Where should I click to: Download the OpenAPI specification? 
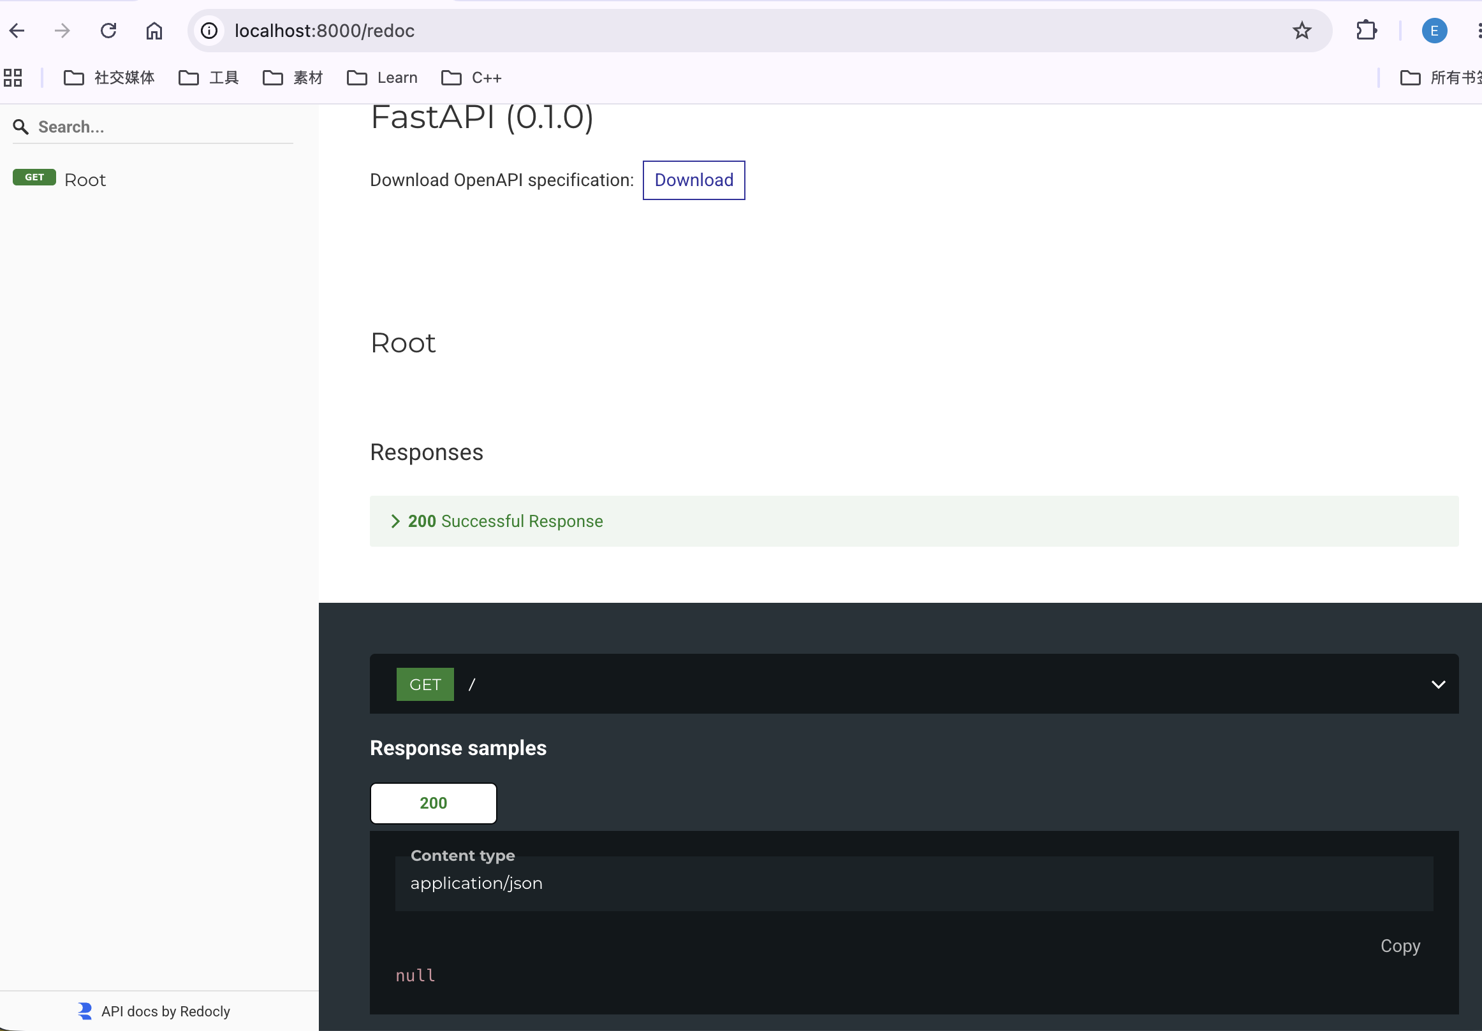[x=694, y=180]
